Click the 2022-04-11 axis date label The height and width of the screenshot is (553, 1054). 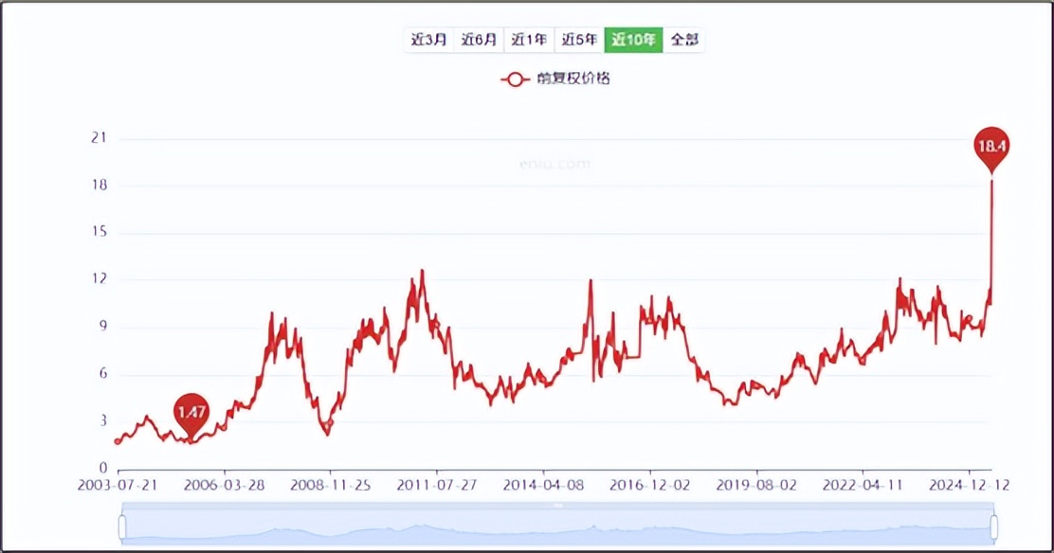[863, 485]
